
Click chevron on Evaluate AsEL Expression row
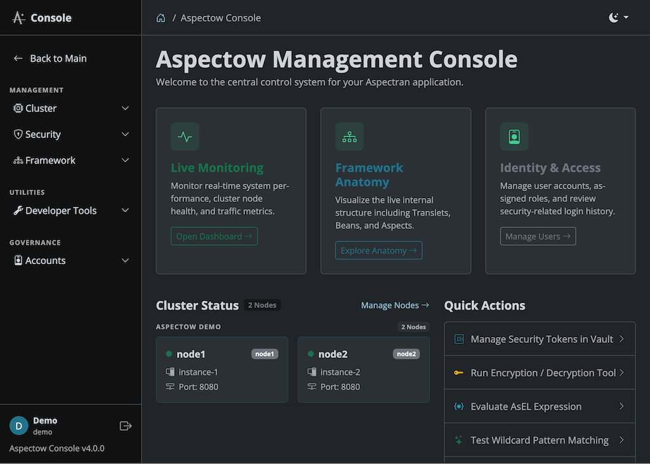click(621, 406)
